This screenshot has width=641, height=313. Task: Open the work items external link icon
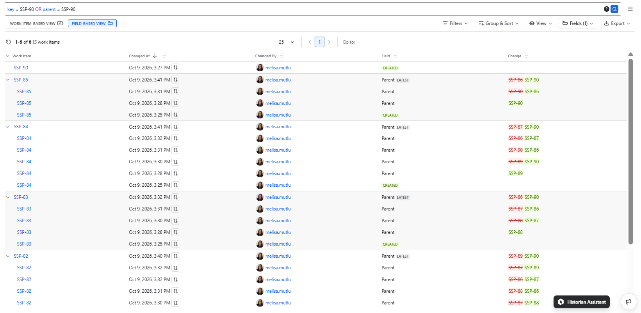[35, 42]
